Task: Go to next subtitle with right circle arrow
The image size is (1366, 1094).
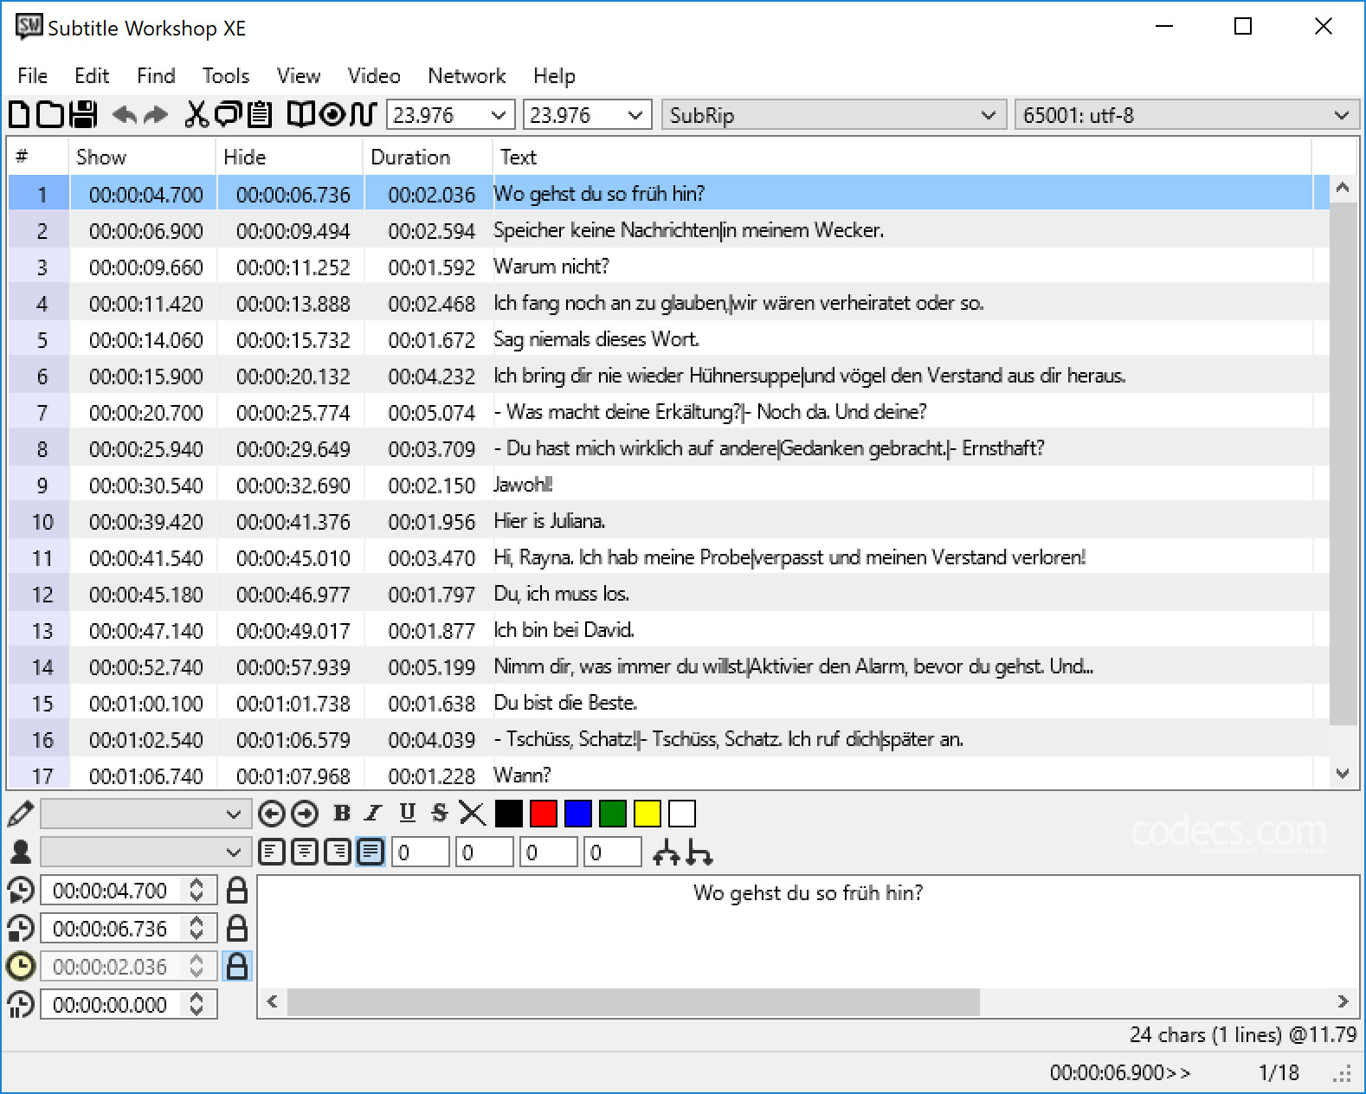Action: (305, 814)
